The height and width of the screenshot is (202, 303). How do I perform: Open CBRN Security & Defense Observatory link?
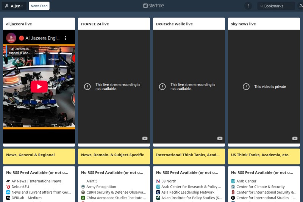point(116,192)
